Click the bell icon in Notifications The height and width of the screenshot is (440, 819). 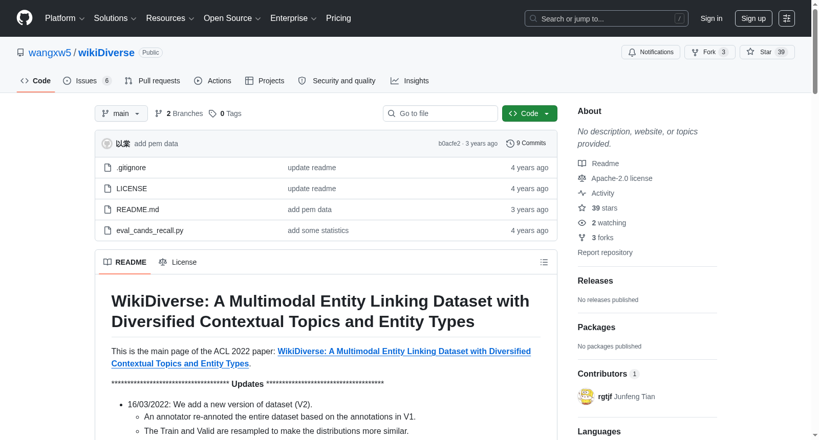[632, 52]
